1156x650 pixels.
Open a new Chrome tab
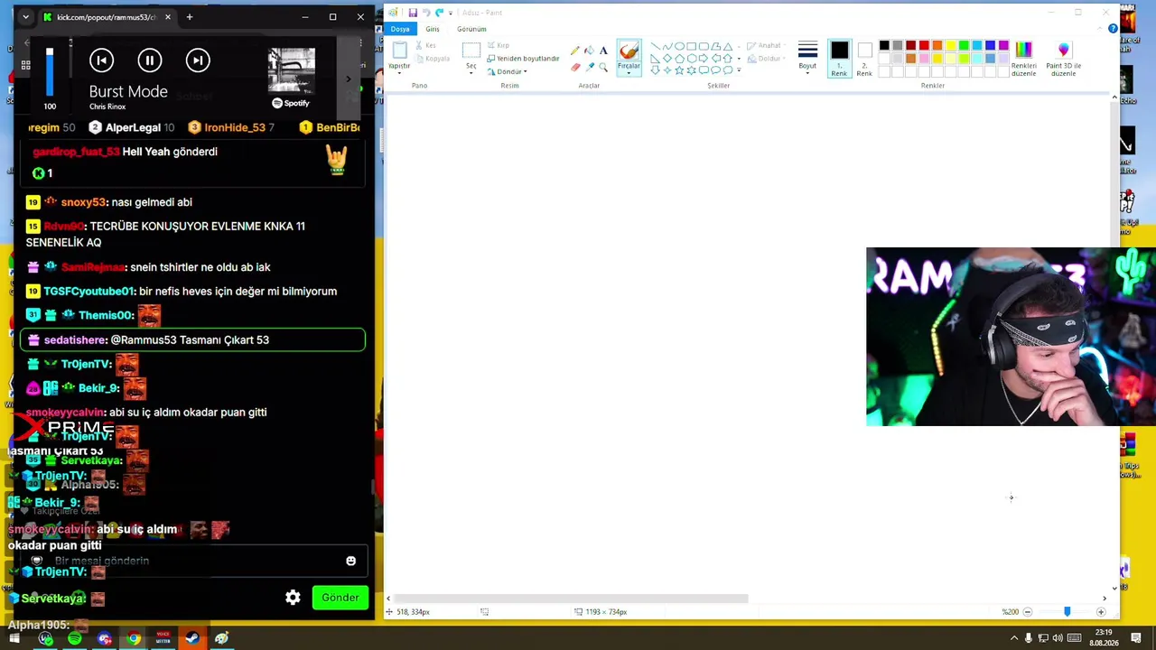click(x=189, y=17)
